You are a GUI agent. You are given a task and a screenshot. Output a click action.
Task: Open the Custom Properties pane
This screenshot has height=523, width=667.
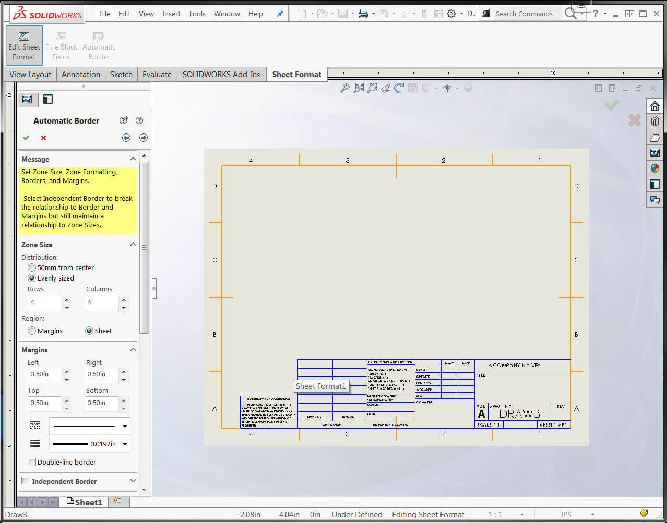[x=655, y=184]
